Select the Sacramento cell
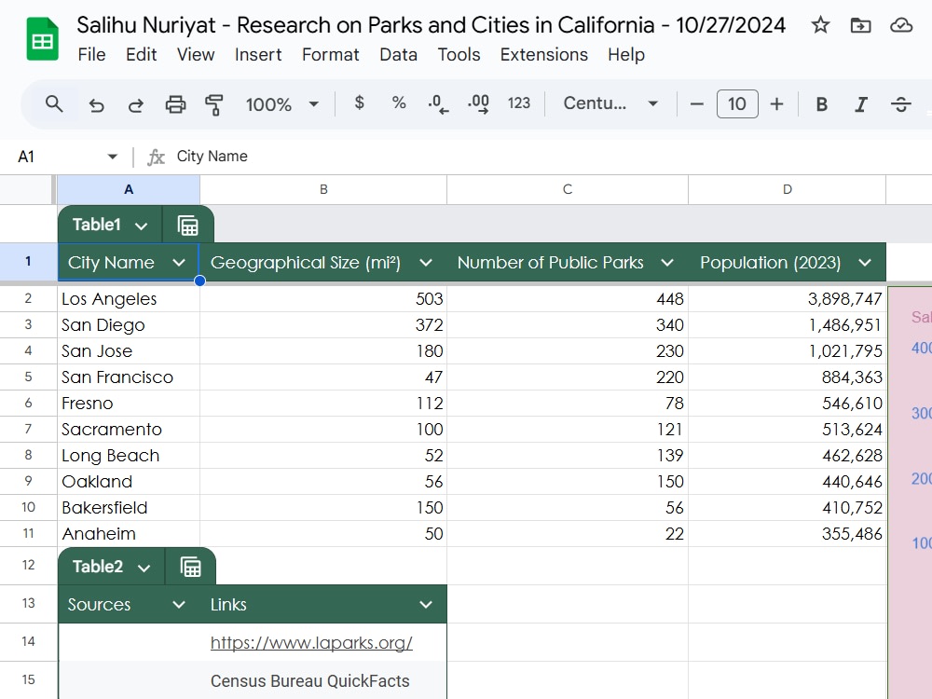 click(x=129, y=429)
